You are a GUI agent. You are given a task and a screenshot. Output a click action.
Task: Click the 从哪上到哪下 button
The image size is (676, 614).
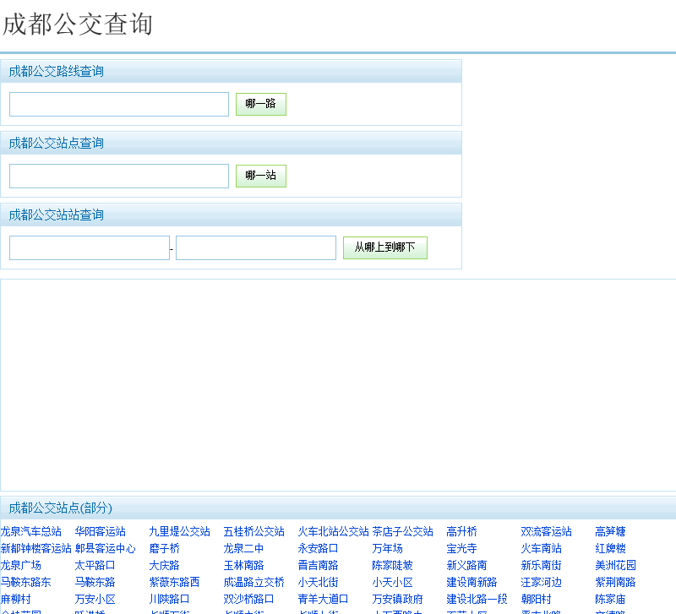pos(385,247)
